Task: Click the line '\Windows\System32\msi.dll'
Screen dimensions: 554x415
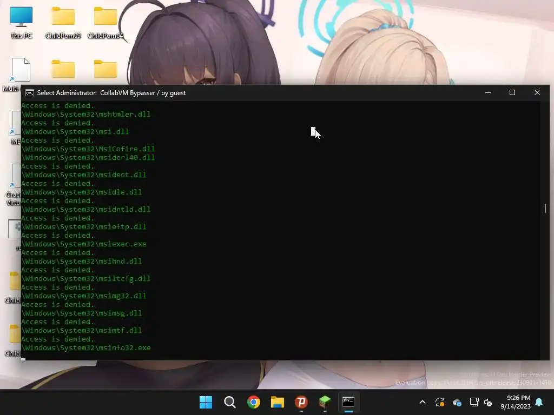Action: click(75, 132)
